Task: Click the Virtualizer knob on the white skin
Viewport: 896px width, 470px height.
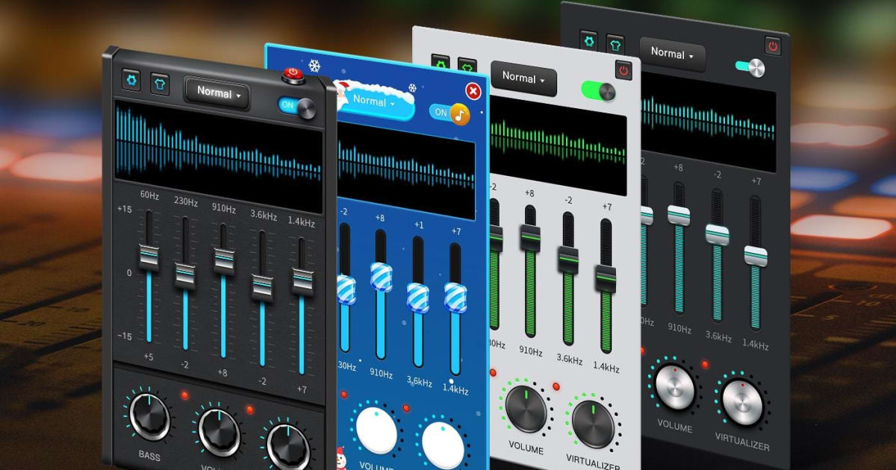Action: (592, 424)
